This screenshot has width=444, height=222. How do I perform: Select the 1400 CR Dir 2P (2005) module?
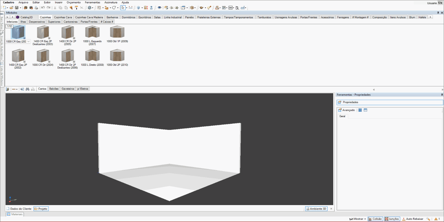point(68,35)
